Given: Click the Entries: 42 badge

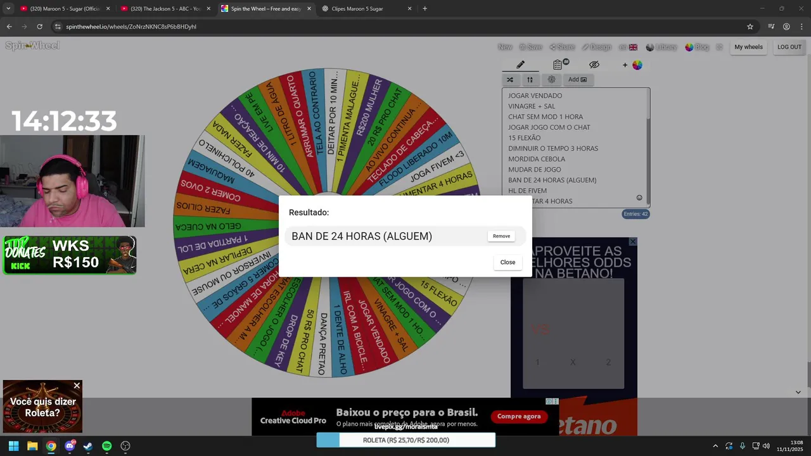Looking at the screenshot, I should [635, 214].
